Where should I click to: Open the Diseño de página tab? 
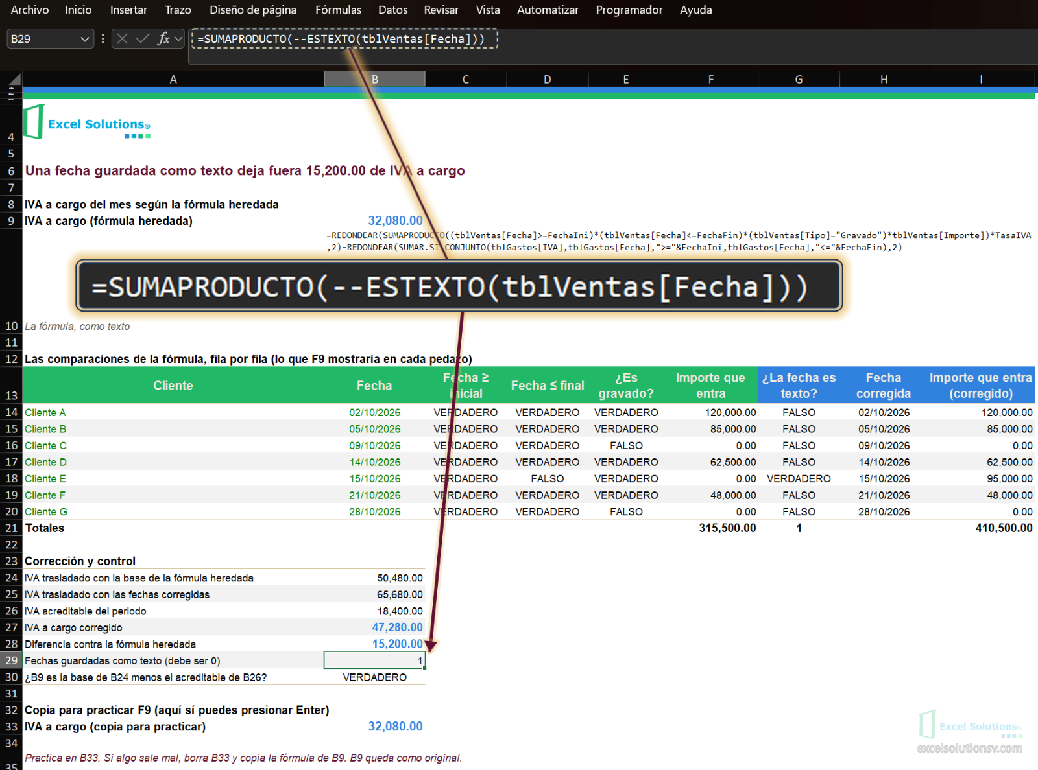(253, 10)
